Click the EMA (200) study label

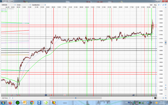pyautogui.click(x=4, y=12)
